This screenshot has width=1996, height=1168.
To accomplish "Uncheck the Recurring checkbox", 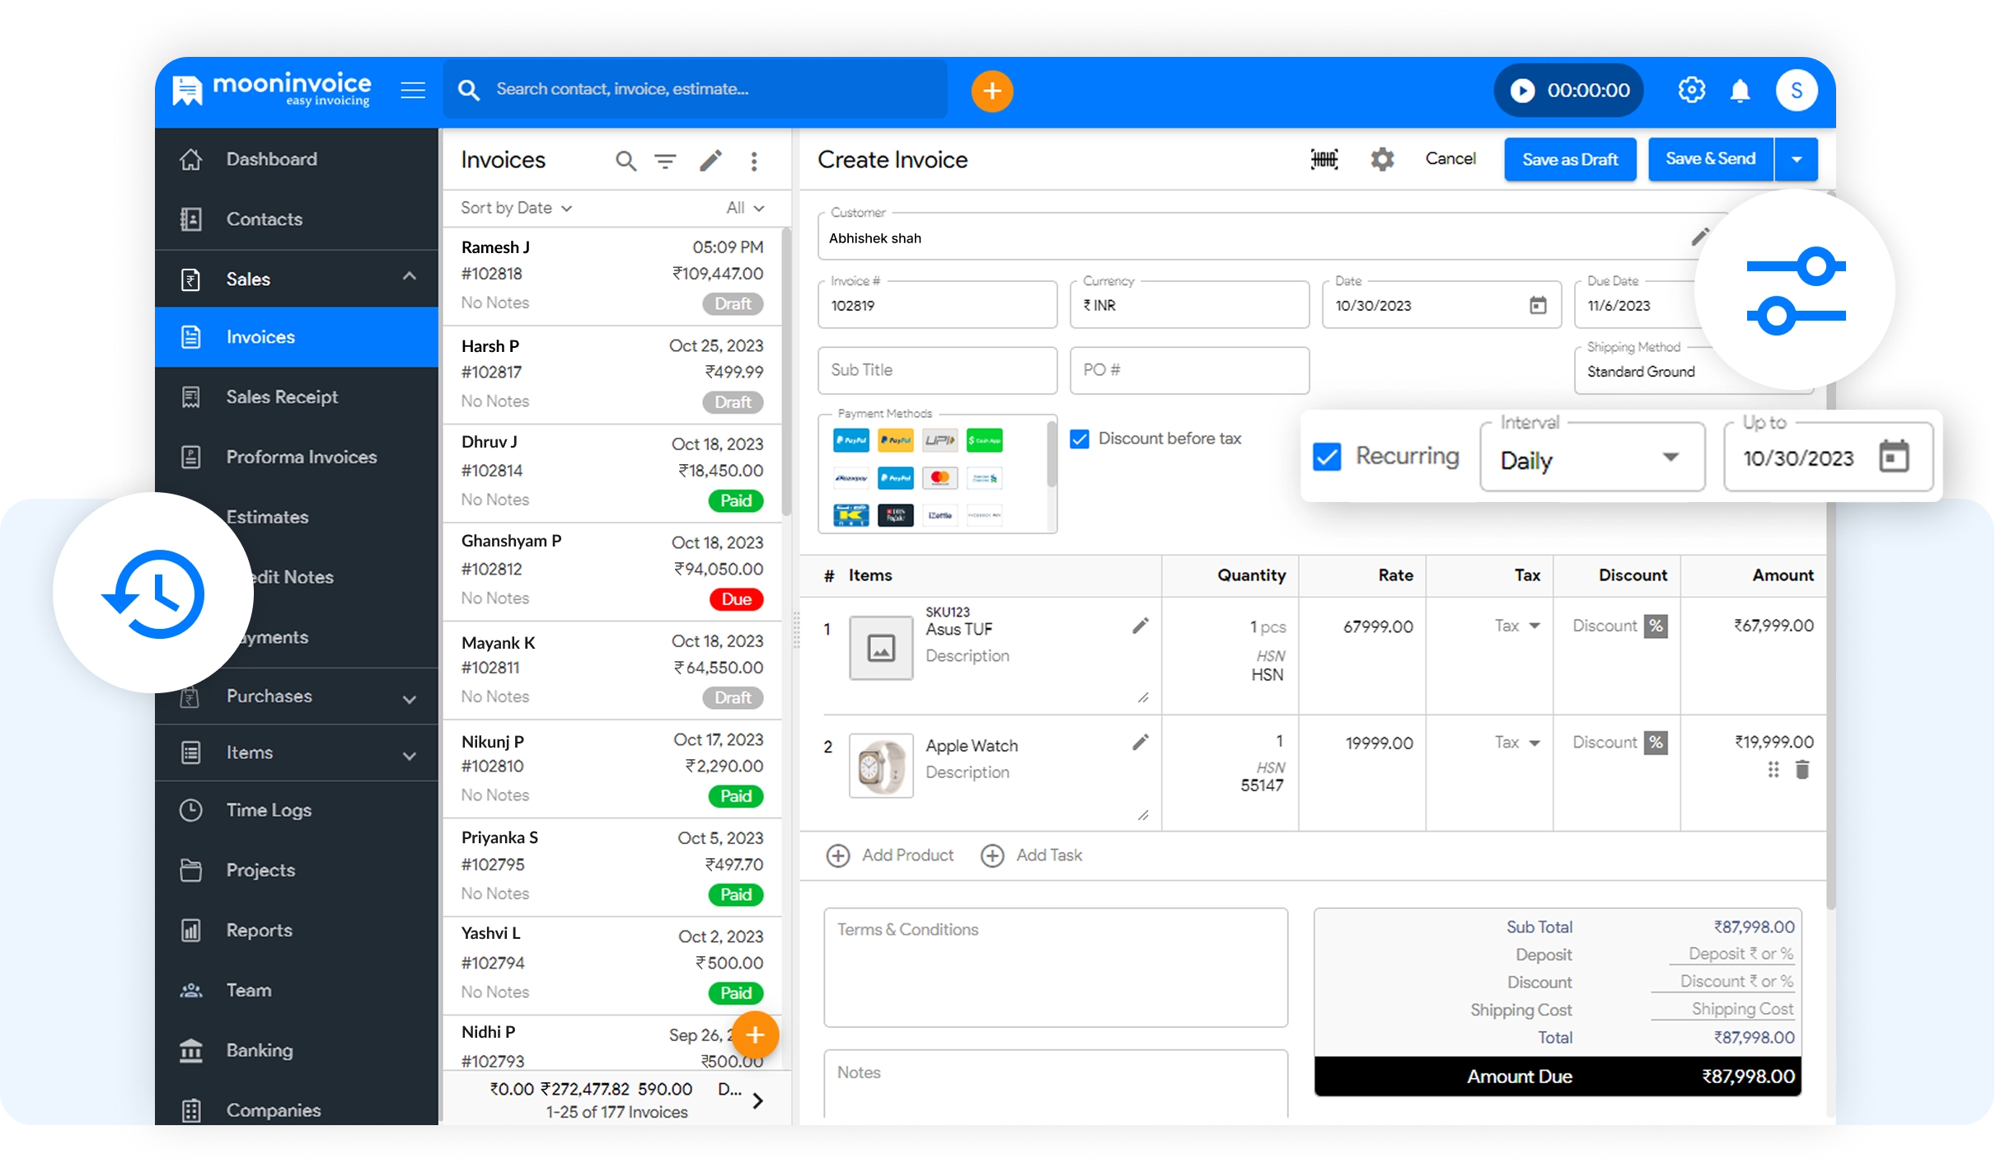I will 1327,457.
